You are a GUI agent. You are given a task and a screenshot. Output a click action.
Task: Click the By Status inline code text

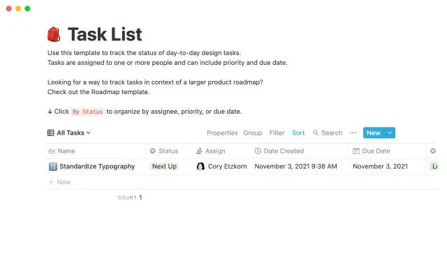87,112
